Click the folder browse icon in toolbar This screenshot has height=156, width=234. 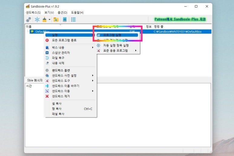(x=56, y=20)
